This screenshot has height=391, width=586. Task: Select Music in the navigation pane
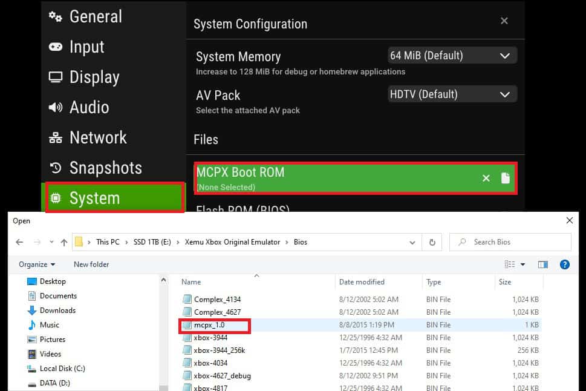44,325
